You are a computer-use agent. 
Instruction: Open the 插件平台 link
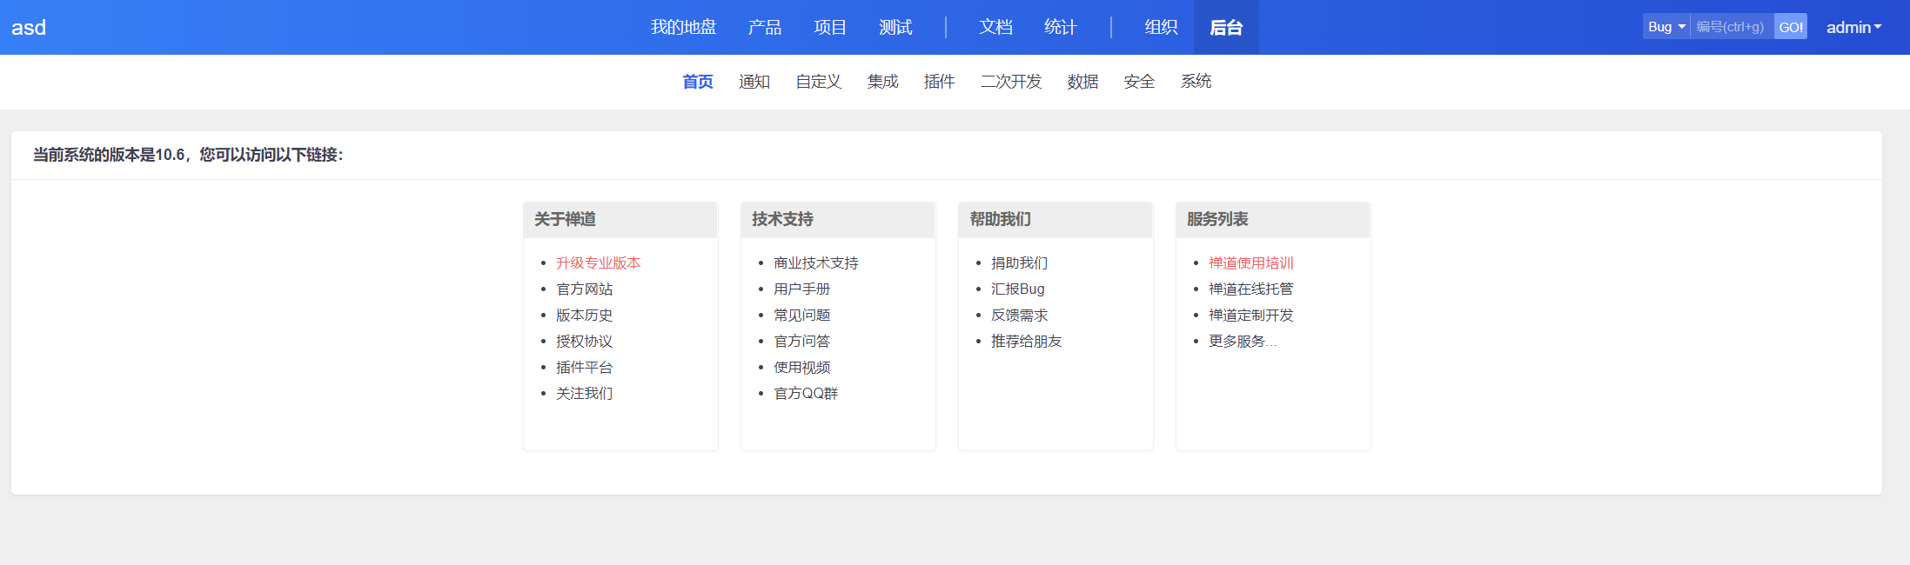click(585, 367)
